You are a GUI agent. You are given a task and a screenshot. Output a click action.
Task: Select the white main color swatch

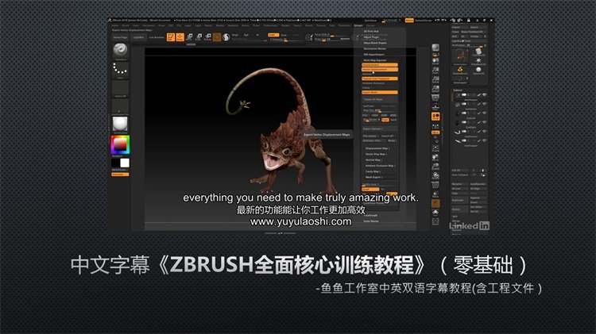[125, 163]
